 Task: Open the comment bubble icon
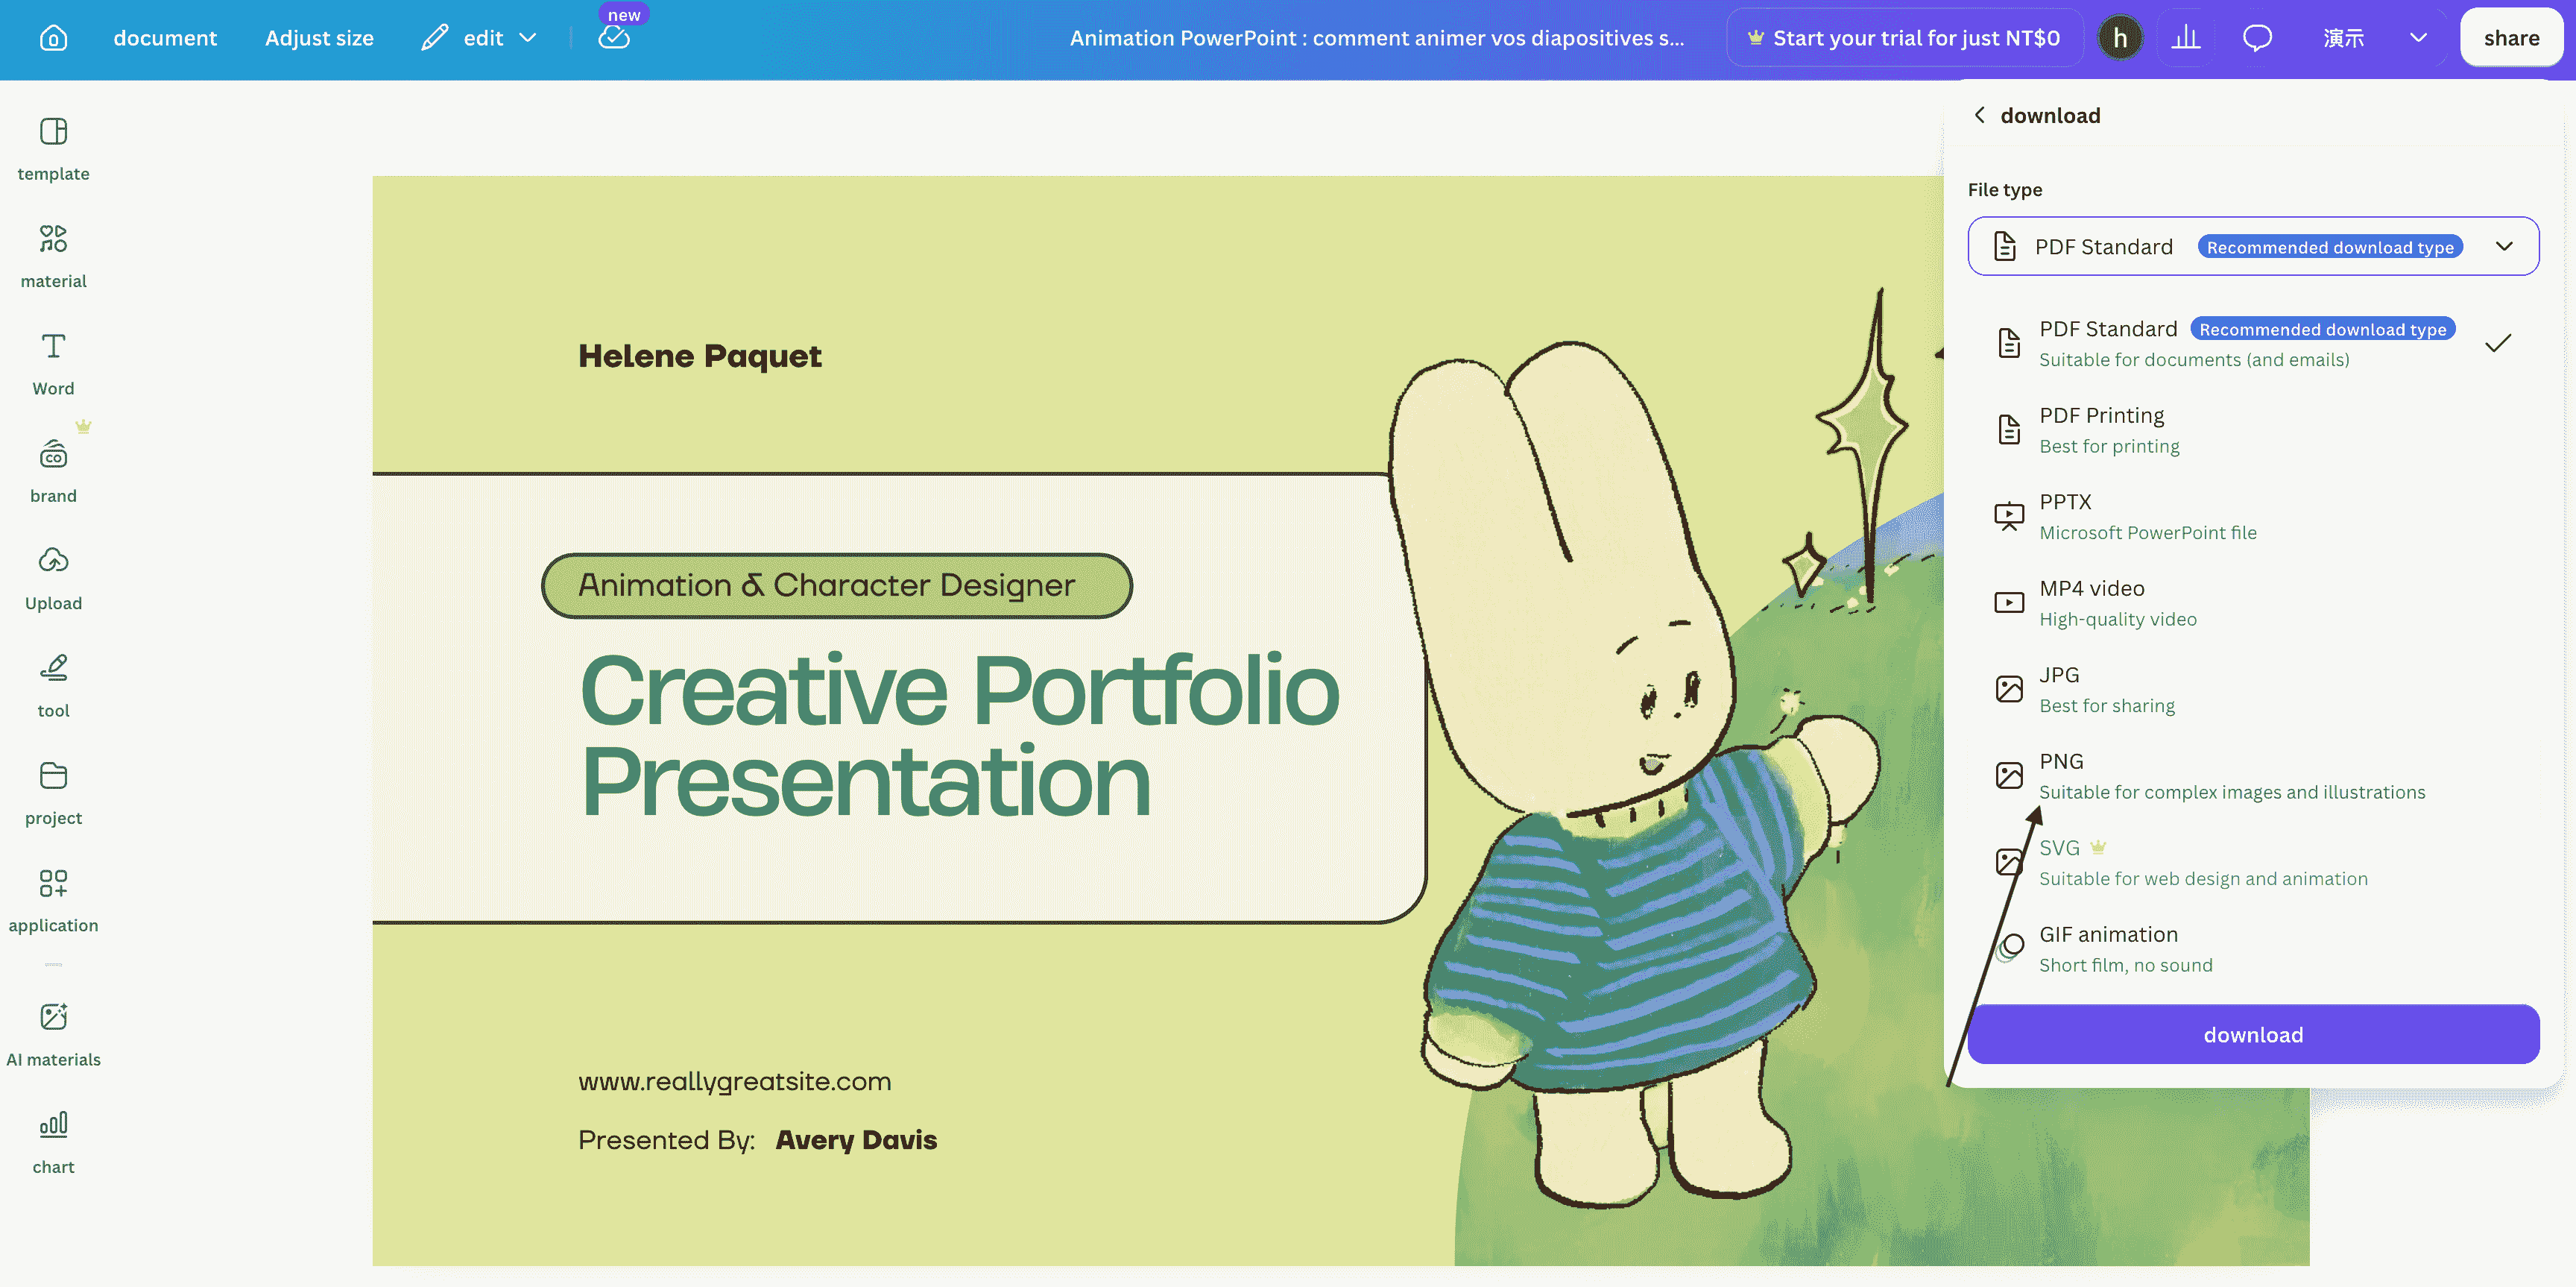2256,38
